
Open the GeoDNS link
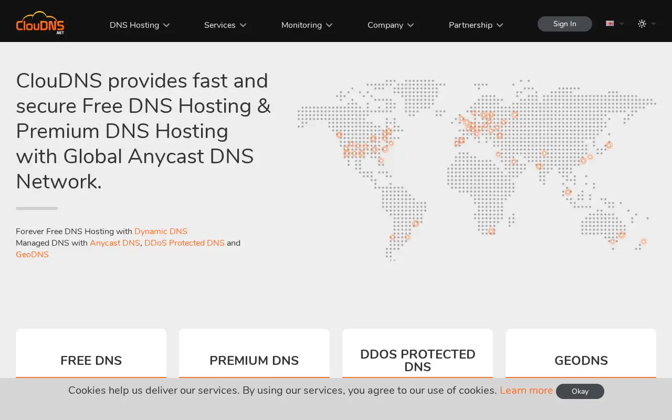32,255
